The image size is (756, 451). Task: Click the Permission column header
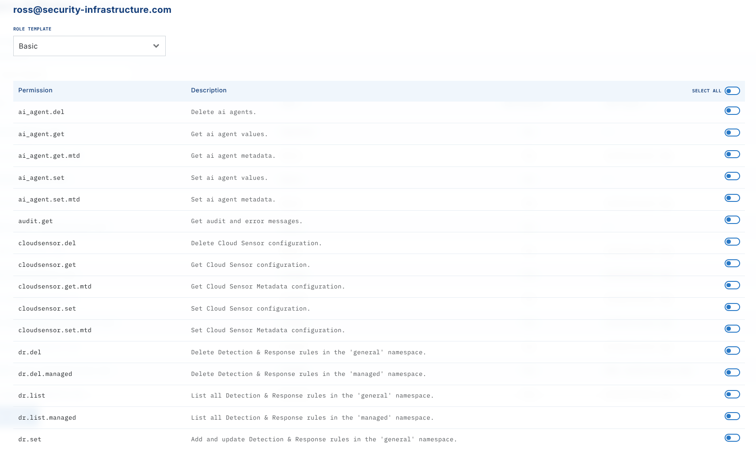[35, 90]
